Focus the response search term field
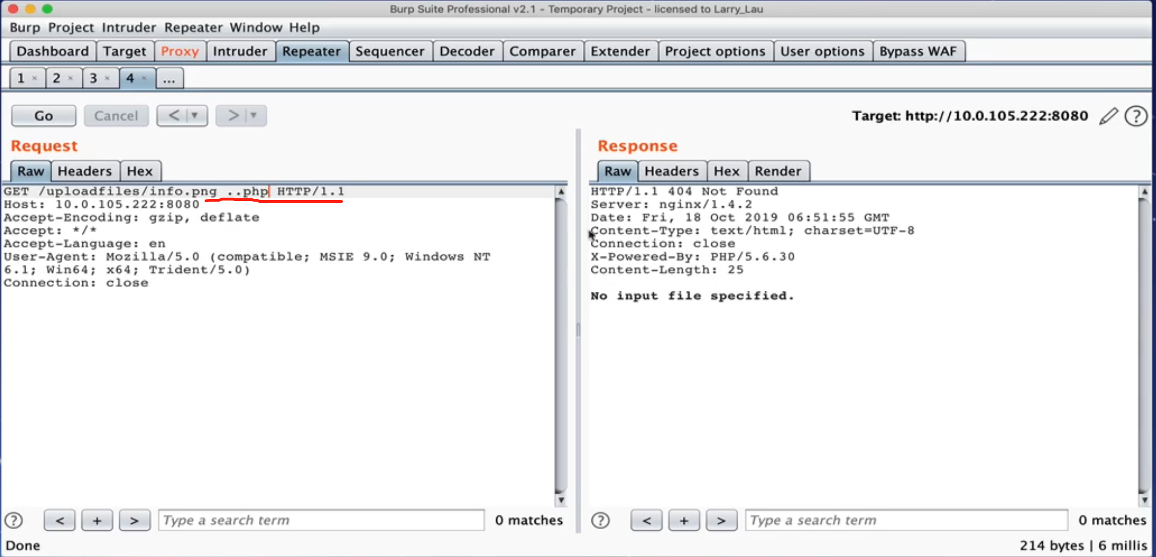The image size is (1156, 557). 906,520
